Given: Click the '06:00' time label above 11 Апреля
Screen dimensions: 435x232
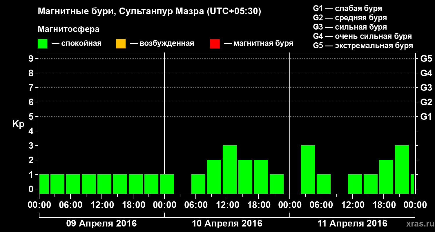Looking at the screenshot, I should tap(321, 205).
